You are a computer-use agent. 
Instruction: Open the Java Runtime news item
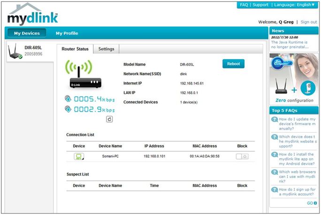tap(290, 45)
